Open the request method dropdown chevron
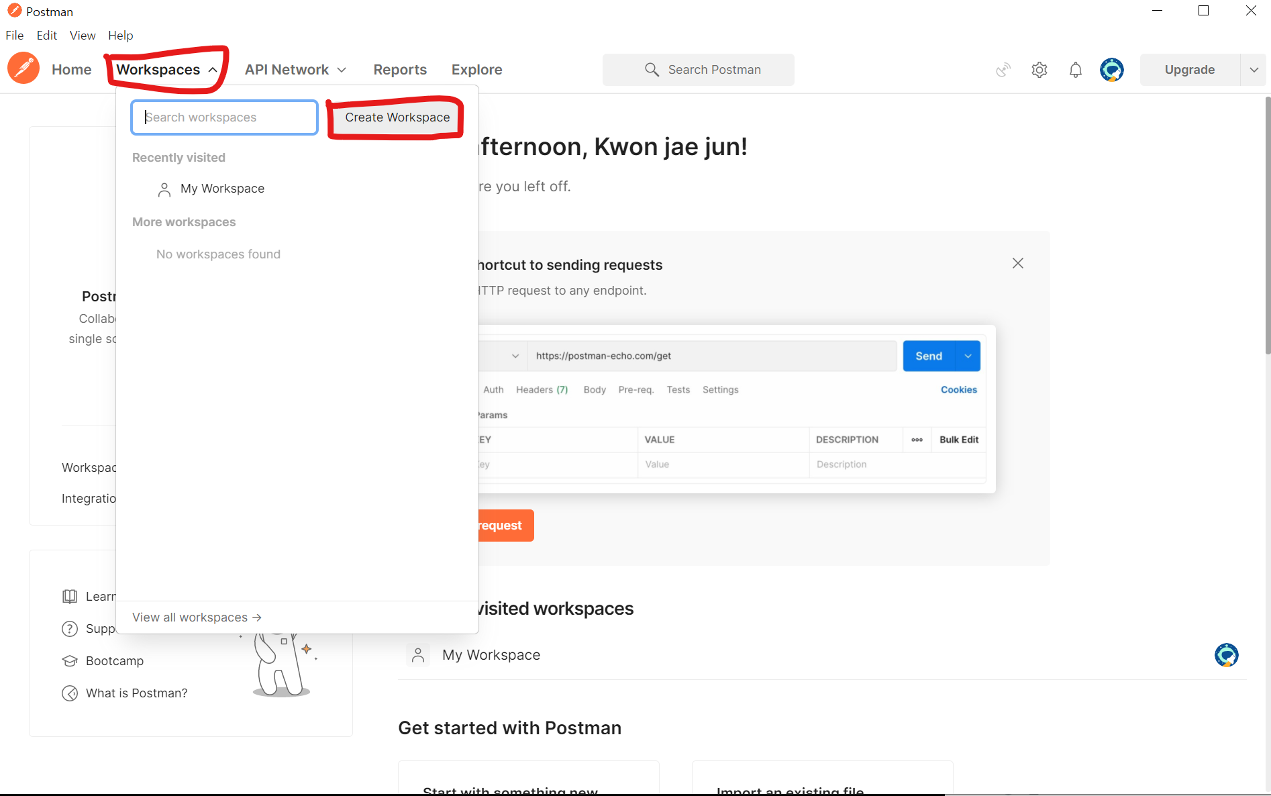The image size is (1271, 796). [x=515, y=356]
